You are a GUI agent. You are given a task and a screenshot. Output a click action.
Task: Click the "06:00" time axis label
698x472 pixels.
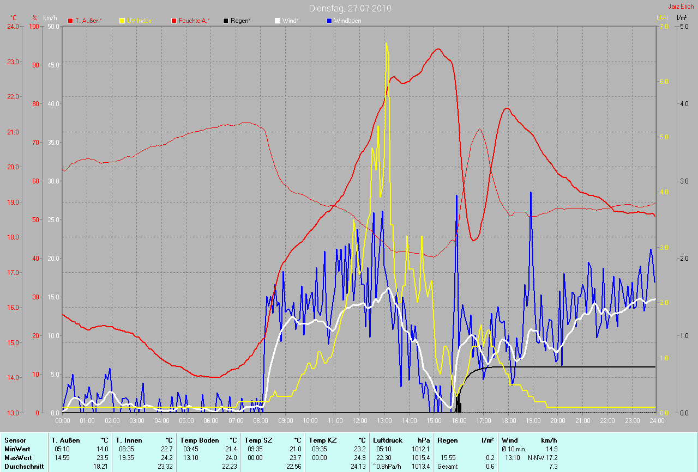(211, 421)
